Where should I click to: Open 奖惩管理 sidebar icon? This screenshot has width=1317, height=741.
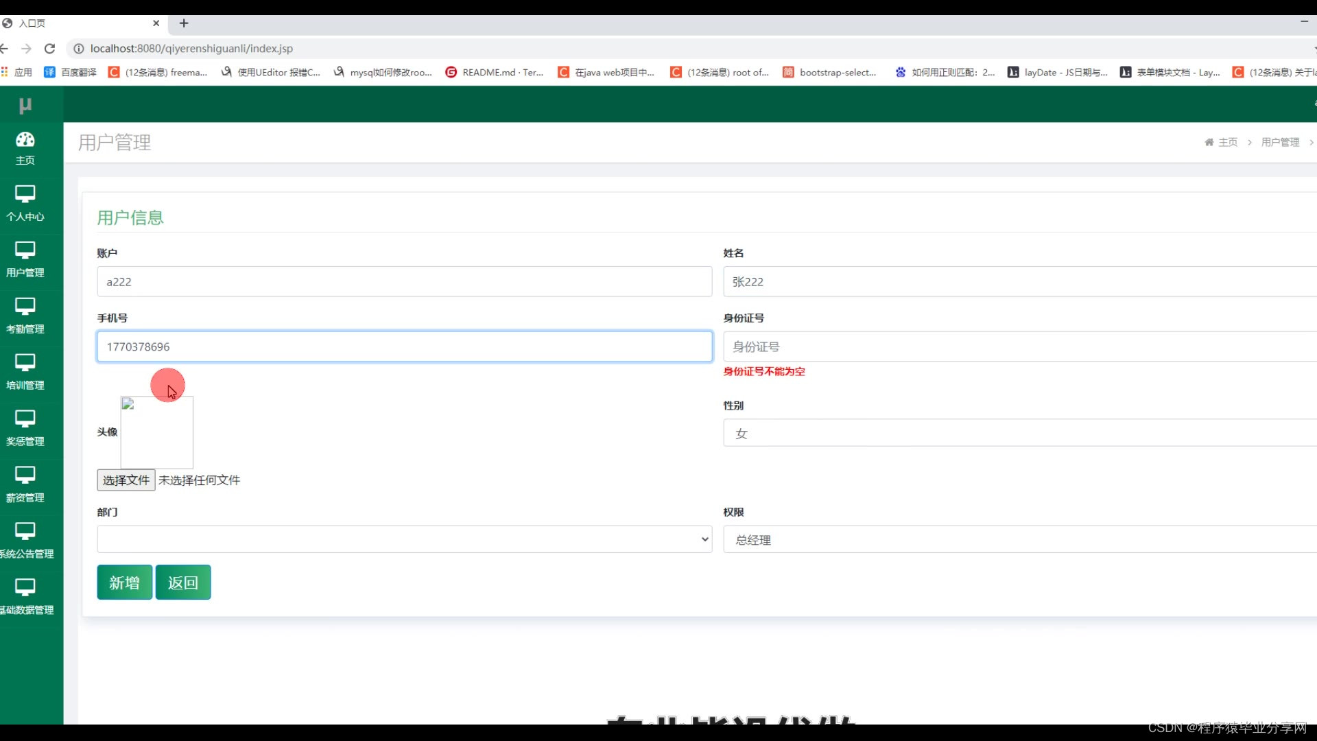coord(25,420)
